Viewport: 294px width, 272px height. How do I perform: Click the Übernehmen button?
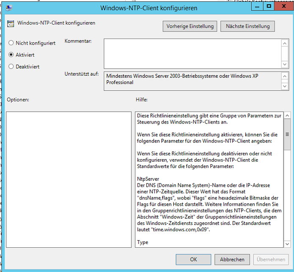(x=271, y=260)
